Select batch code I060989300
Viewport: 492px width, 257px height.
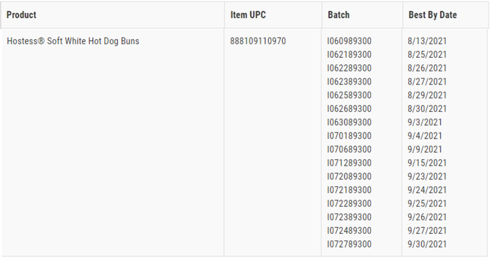[x=349, y=41]
